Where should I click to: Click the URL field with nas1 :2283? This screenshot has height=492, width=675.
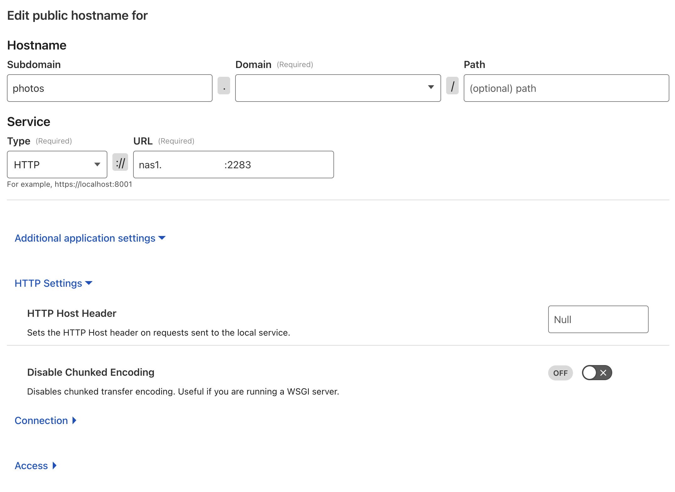pyautogui.click(x=233, y=165)
